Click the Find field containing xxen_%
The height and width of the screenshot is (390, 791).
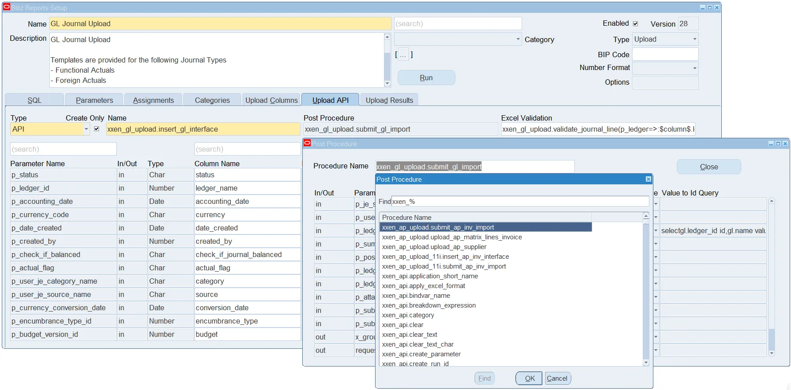tap(520, 202)
